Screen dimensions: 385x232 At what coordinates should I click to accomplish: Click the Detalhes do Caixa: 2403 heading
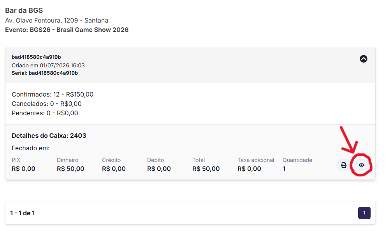[49, 135]
